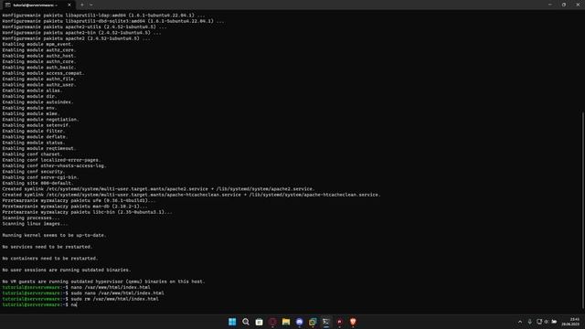Open the dark red circular taskbar app
Viewport: 585px width, 329px height.
pyautogui.click(x=272, y=322)
